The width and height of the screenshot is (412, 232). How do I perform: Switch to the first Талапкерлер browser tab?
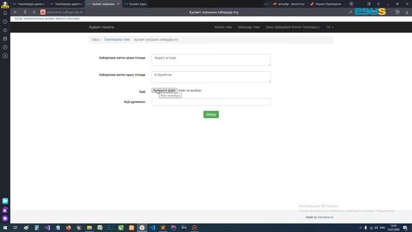(29, 4)
